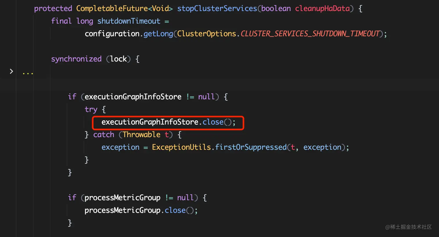Click the collapsed ellipsis code placeholder

[x=28, y=73]
